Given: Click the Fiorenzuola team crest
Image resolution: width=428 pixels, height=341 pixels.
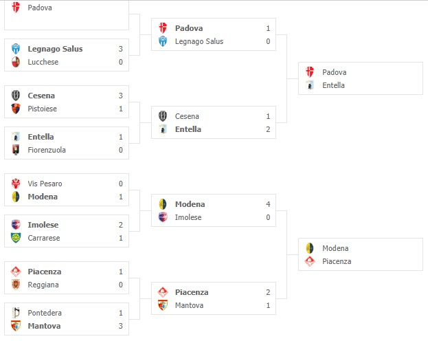Looking at the screenshot, I should [x=16, y=151].
